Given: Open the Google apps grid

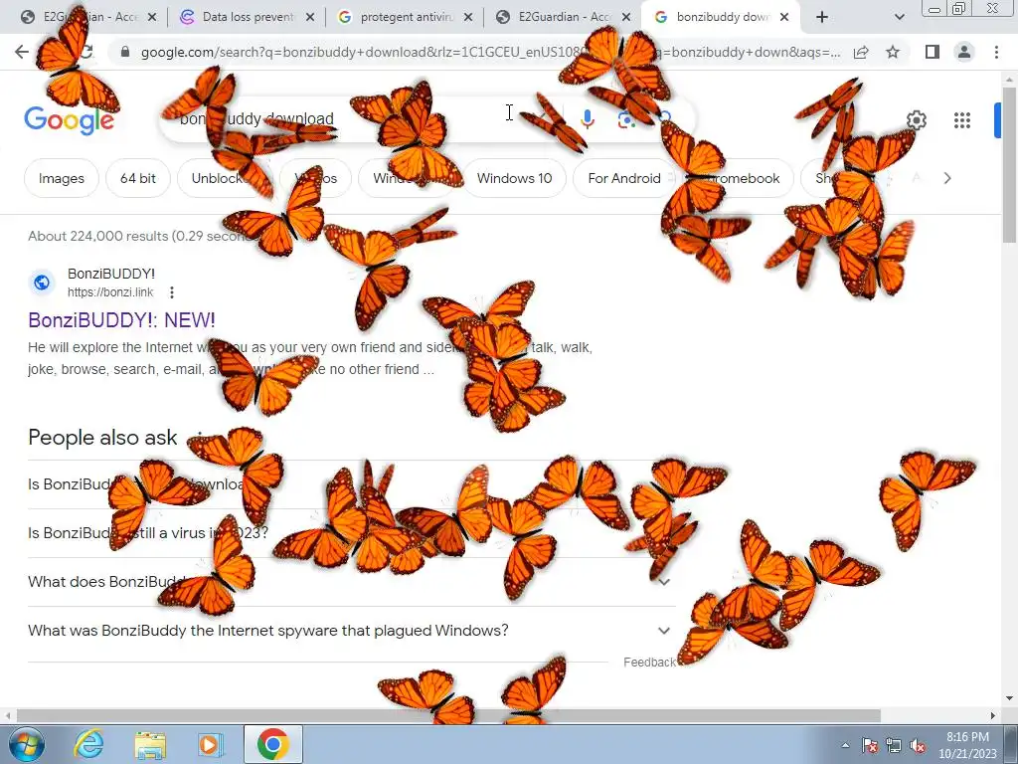Looking at the screenshot, I should (x=962, y=120).
